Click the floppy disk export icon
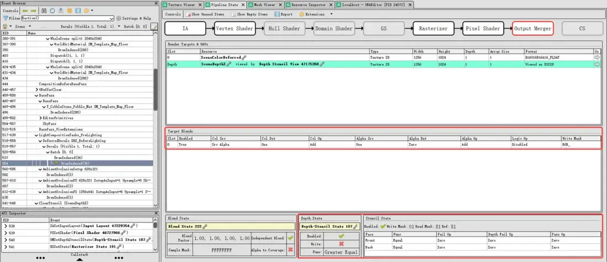The image size is (607, 262). click(x=78, y=10)
